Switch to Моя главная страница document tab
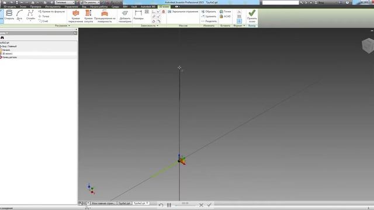 tap(103, 204)
